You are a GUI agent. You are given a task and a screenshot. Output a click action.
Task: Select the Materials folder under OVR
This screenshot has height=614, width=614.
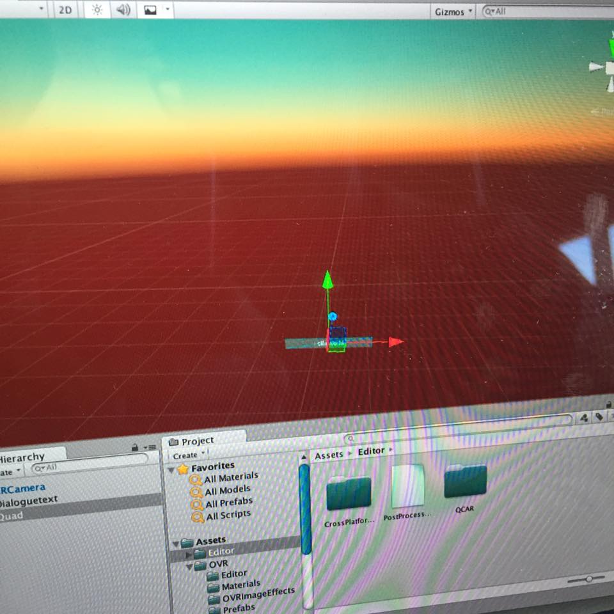[x=241, y=585]
